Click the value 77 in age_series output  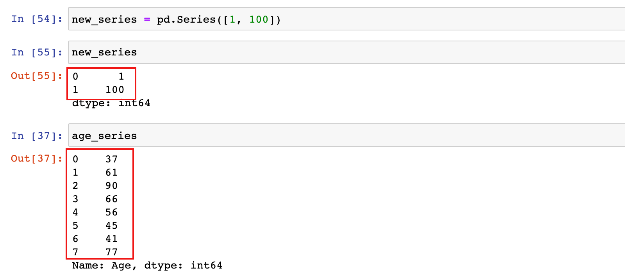coord(111,252)
